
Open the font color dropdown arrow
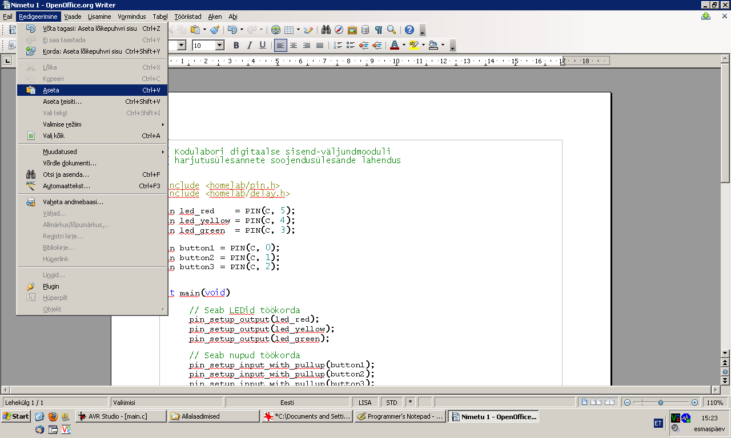tap(404, 45)
